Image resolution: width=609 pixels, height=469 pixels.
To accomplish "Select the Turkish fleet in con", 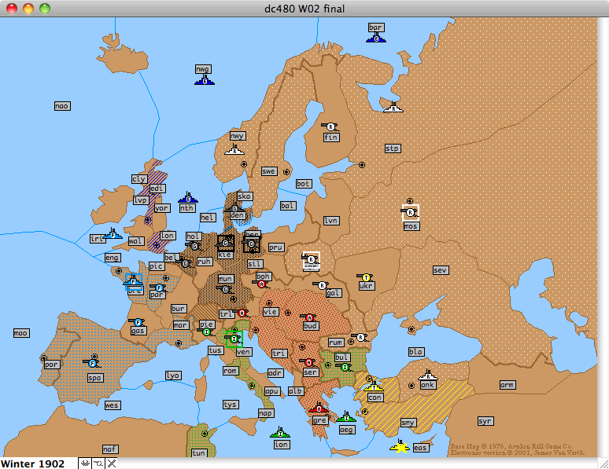I will click(x=374, y=387).
